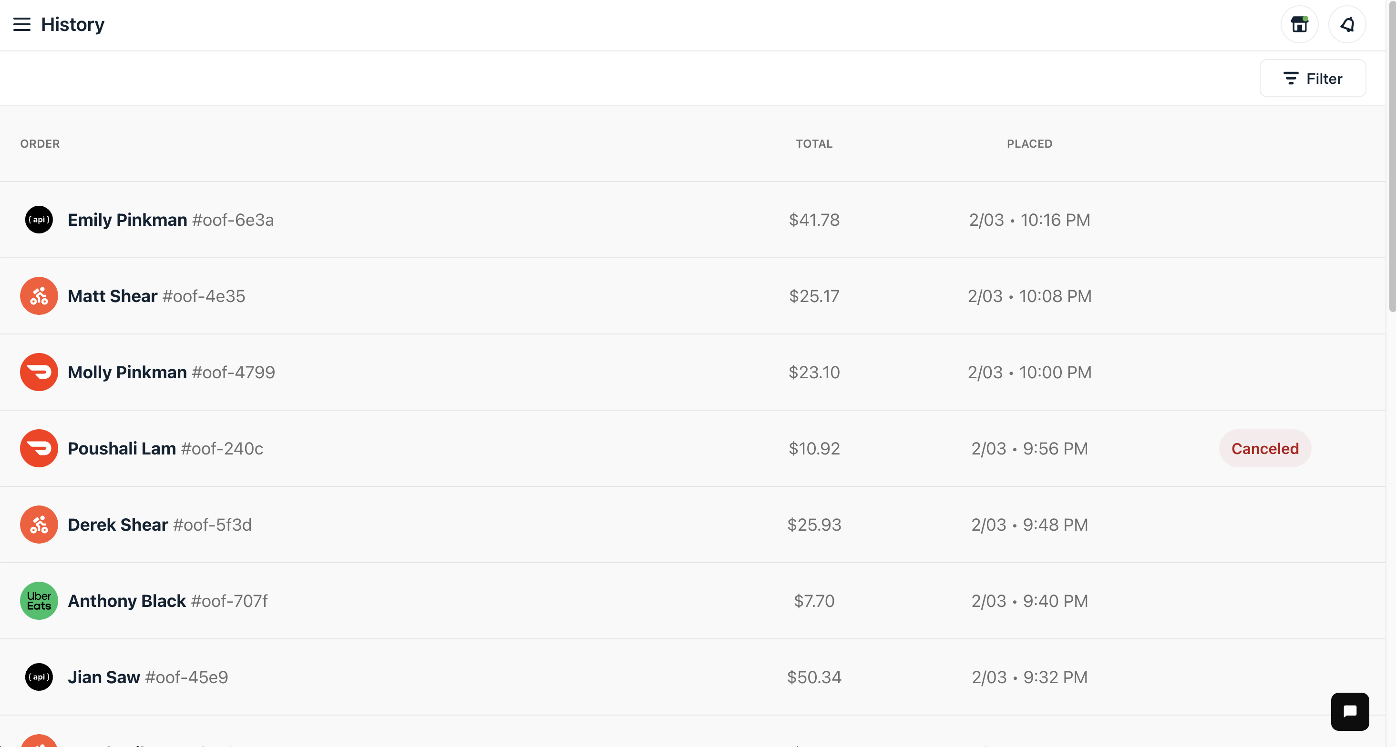Click the store status icon

click(x=1299, y=24)
